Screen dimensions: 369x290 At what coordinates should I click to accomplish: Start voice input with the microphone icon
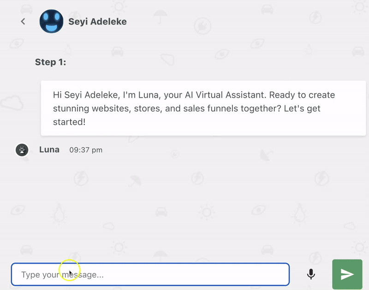[311, 274]
